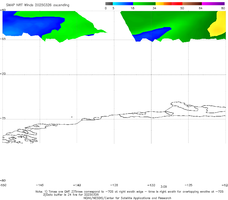Click the gray segment of the color scale
The height and width of the screenshot is (200, 228).
point(109,4)
